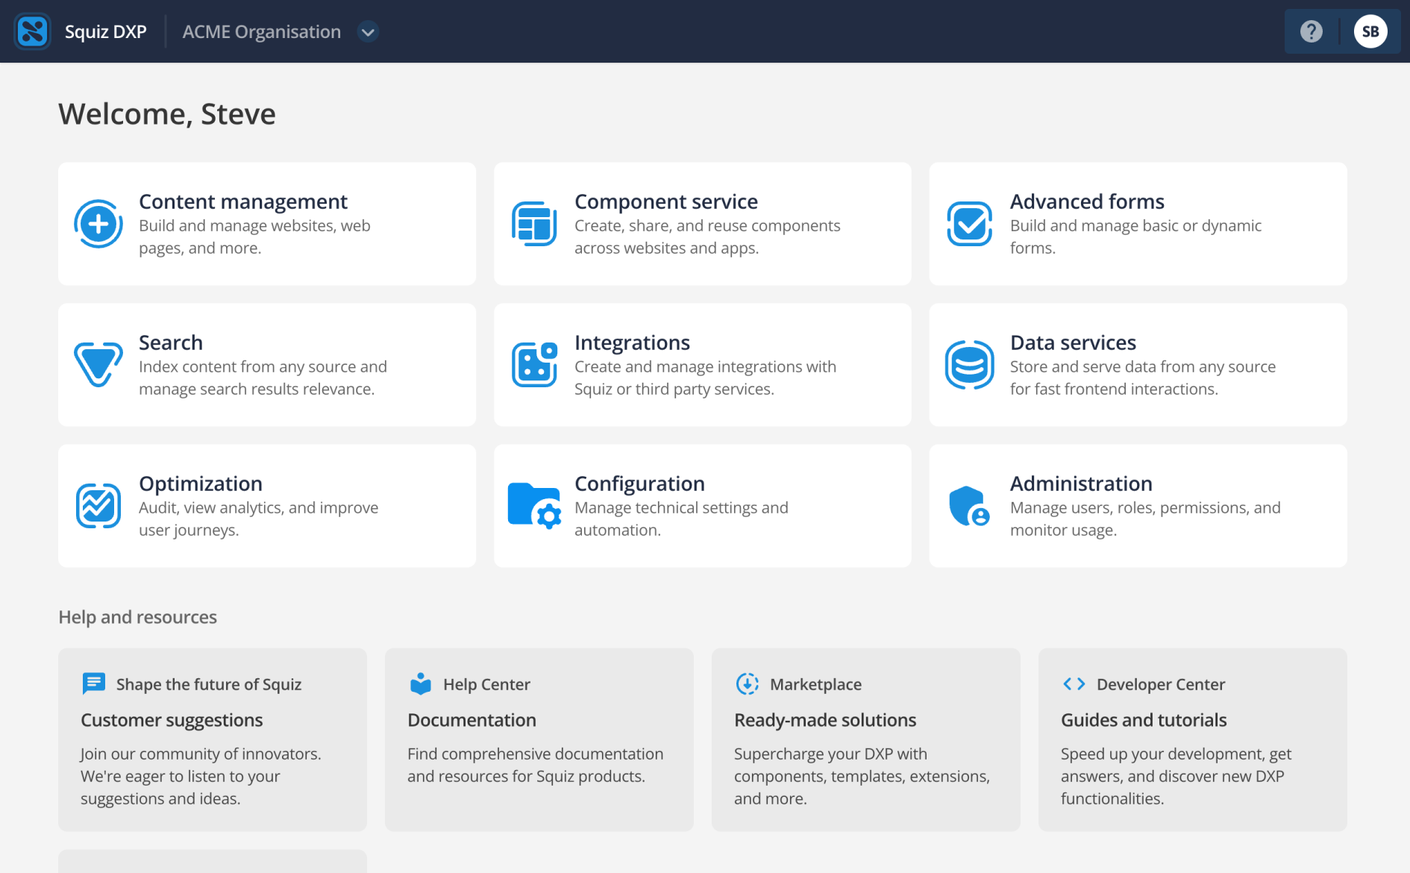Image resolution: width=1410 pixels, height=873 pixels.
Task: Open Documentation in Help Center
Action: pos(471,720)
